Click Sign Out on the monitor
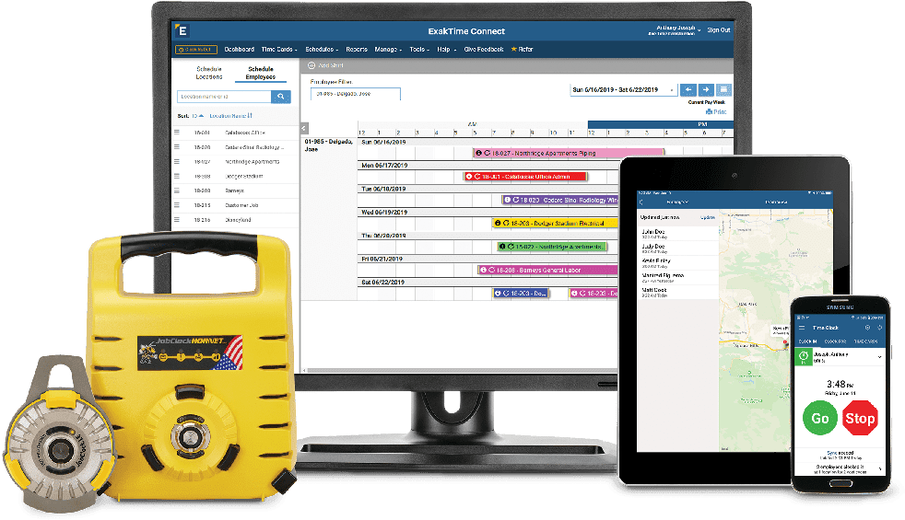The width and height of the screenshot is (905, 520). coord(719,30)
